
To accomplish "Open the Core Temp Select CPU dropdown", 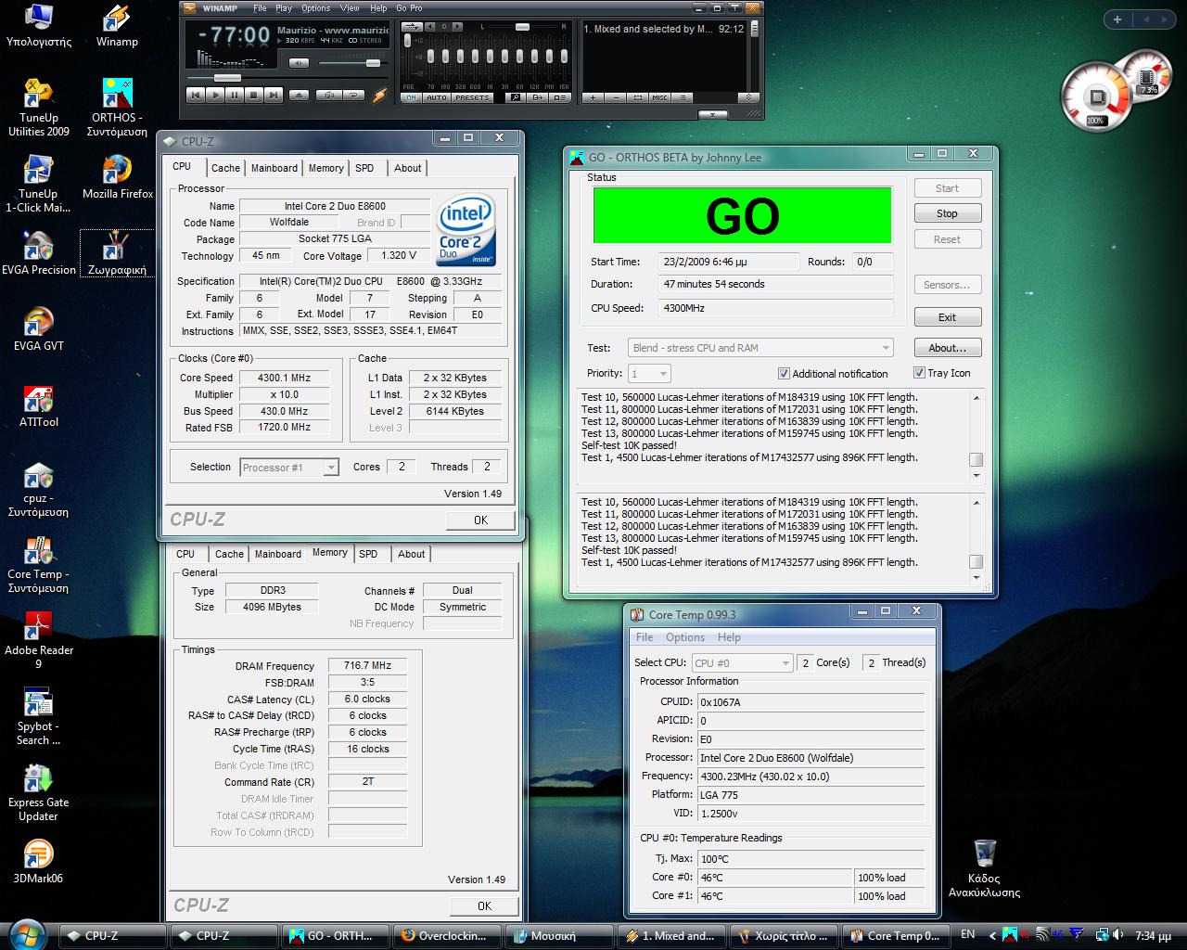I will 742,662.
